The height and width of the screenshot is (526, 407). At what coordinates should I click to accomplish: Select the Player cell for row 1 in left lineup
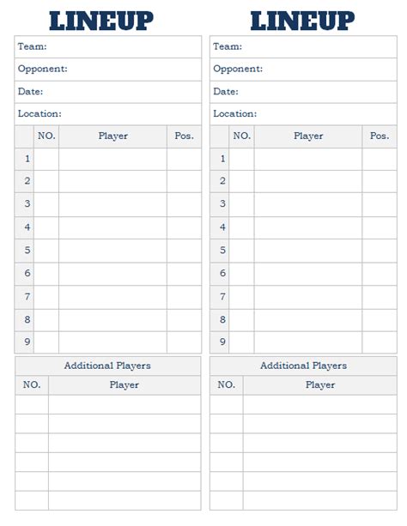[x=112, y=159]
